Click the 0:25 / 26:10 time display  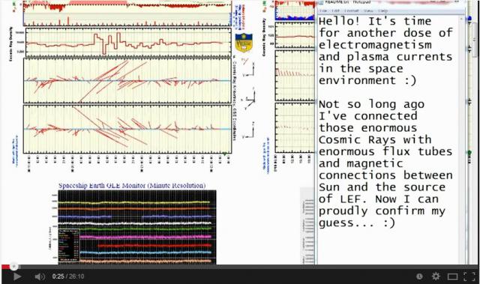pos(68,277)
